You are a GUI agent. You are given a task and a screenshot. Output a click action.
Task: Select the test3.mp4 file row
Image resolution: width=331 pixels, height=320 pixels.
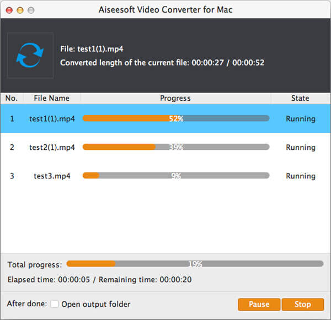point(52,176)
